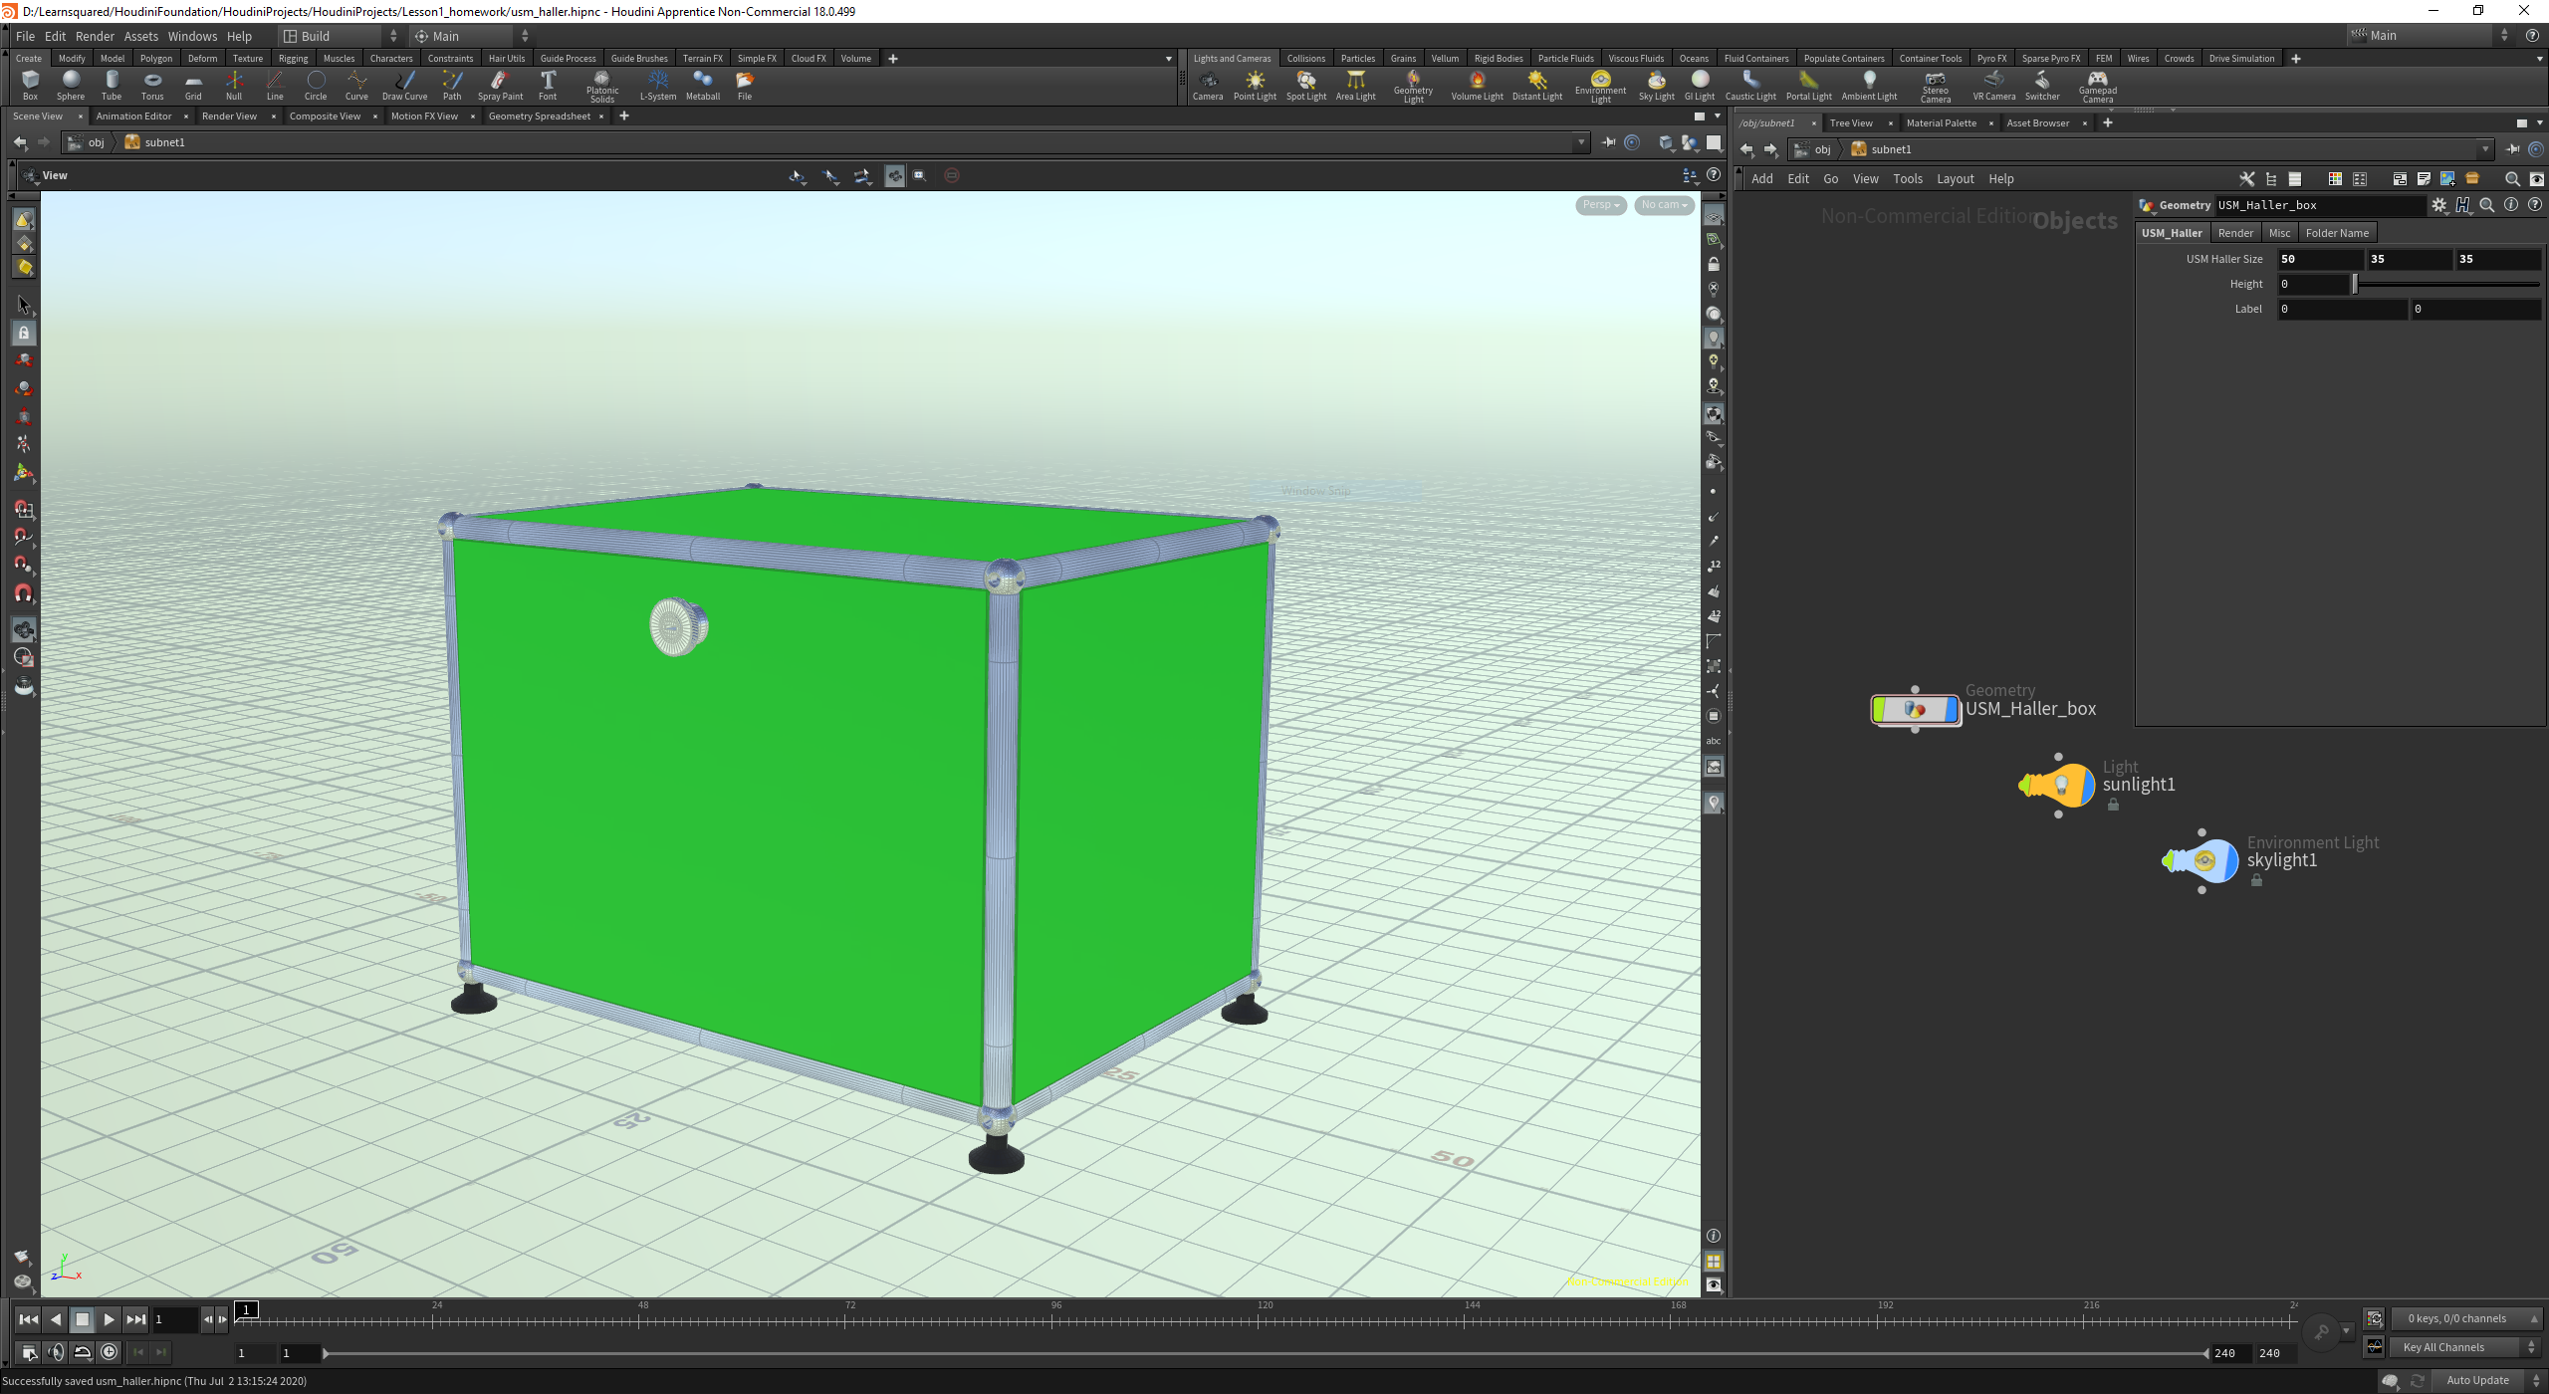Select the Box shelf tool
Image resolution: width=2549 pixels, height=1394 pixels.
click(x=30, y=86)
